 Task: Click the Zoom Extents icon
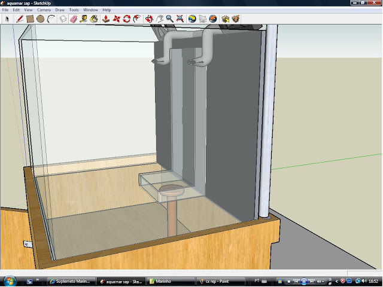pos(180,19)
